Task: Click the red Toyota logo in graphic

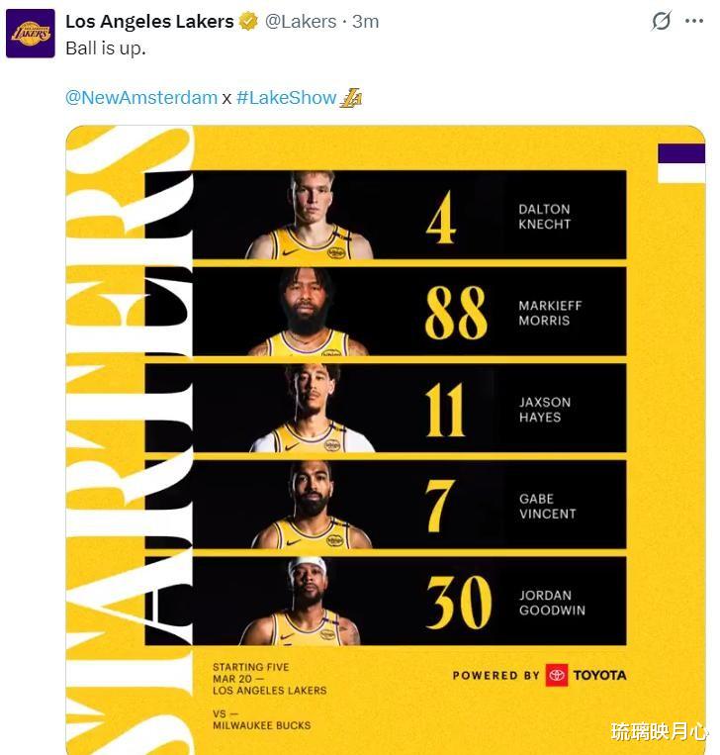Action: (557, 675)
